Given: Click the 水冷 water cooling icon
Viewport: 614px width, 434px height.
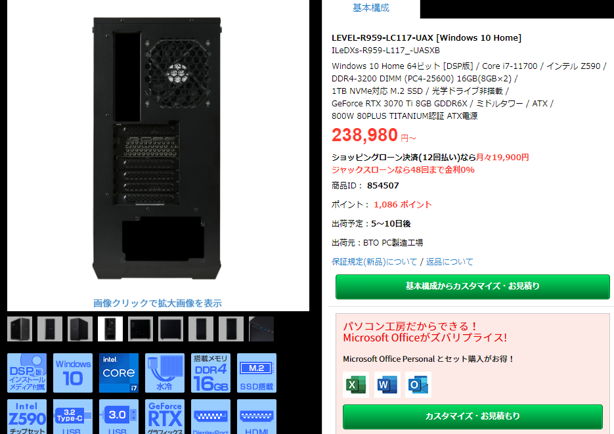Looking at the screenshot, I should click(x=165, y=372).
